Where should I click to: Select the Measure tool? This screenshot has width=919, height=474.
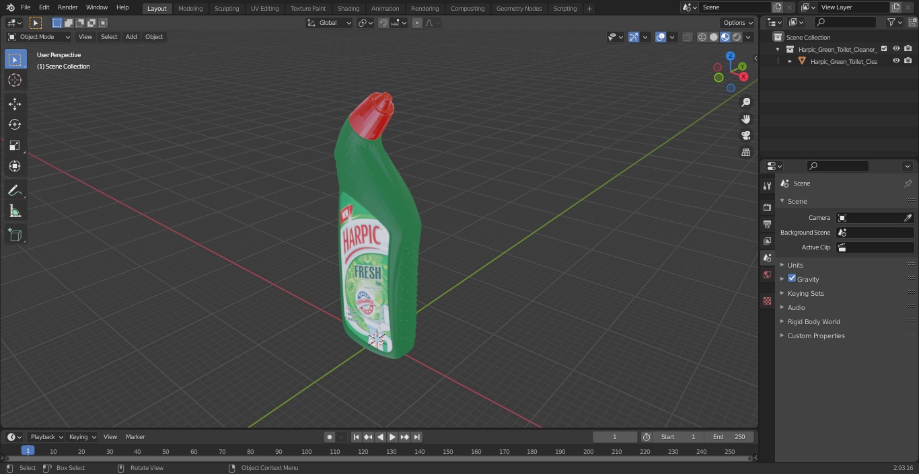tap(15, 212)
